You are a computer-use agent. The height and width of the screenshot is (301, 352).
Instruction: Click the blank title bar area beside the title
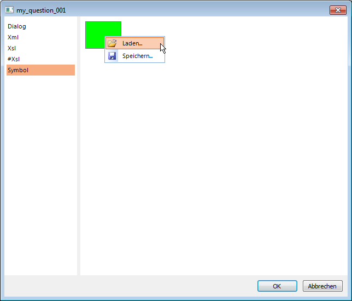(197, 10)
